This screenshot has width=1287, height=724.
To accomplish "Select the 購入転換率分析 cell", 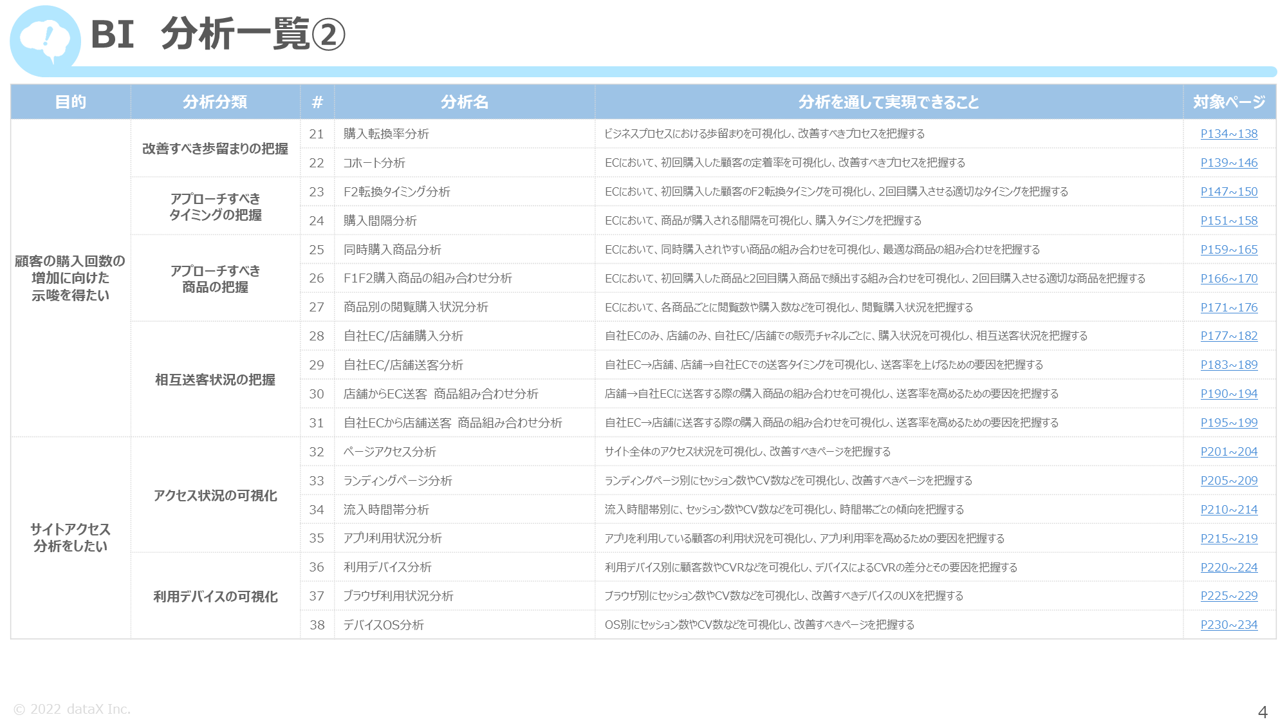I will pos(465,134).
